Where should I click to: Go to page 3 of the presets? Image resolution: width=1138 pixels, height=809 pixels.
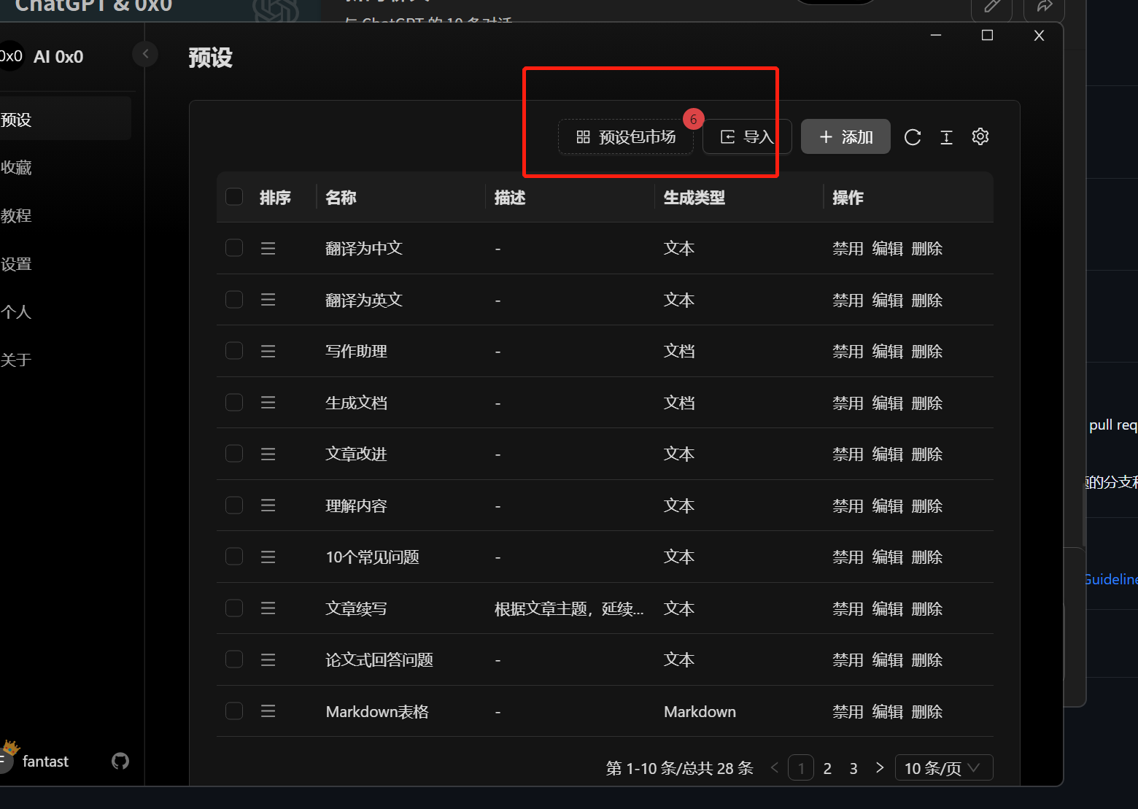853,767
